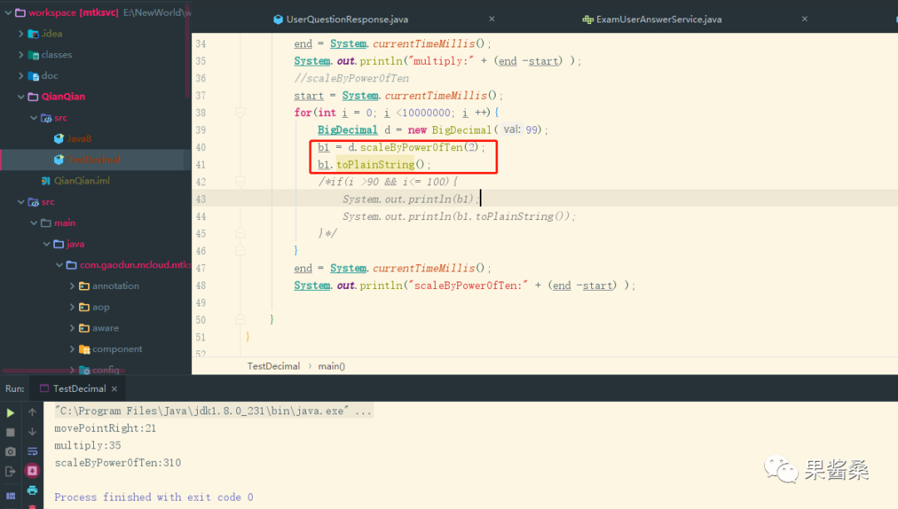Click the movePointRight:21 console line
The width and height of the screenshot is (898, 509).
point(105,428)
